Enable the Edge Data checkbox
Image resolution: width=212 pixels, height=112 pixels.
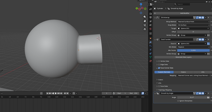click(x=159, y=65)
